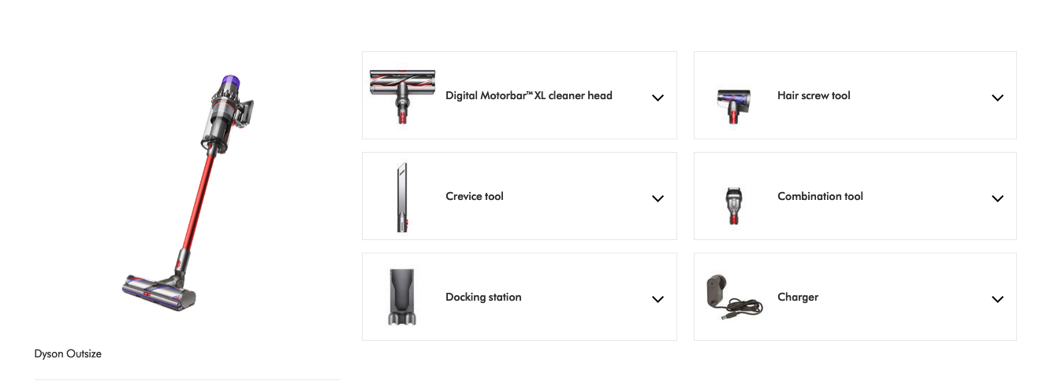Click the Combination tool label text
1047x392 pixels.
tap(820, 197)
